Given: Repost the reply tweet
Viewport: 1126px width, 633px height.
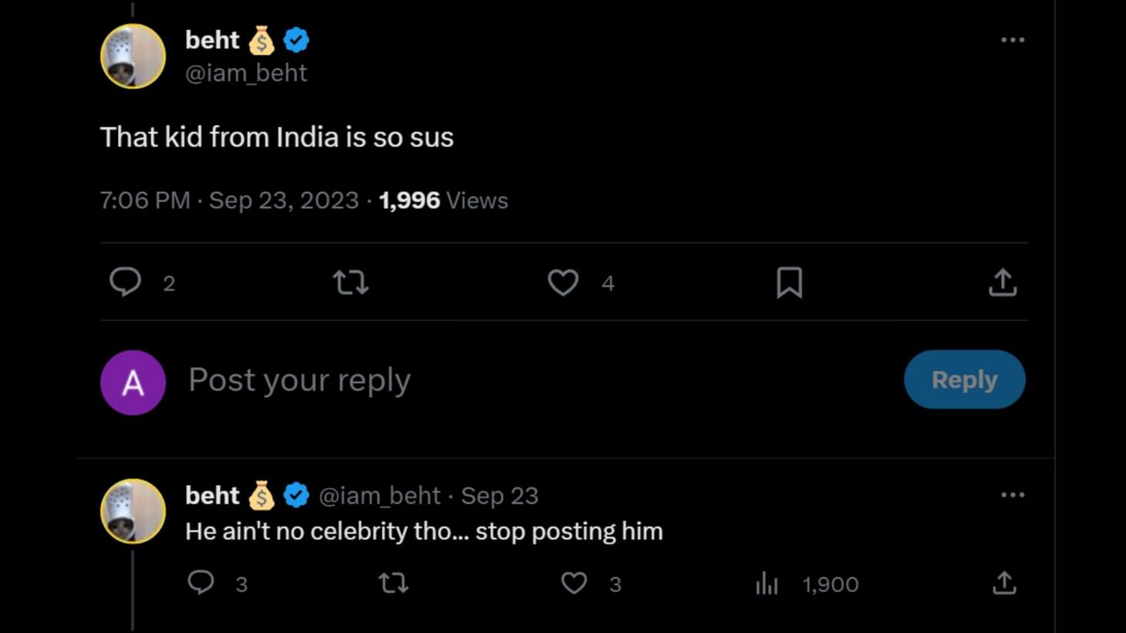Looking at the screenshot, I should (393, 583).
